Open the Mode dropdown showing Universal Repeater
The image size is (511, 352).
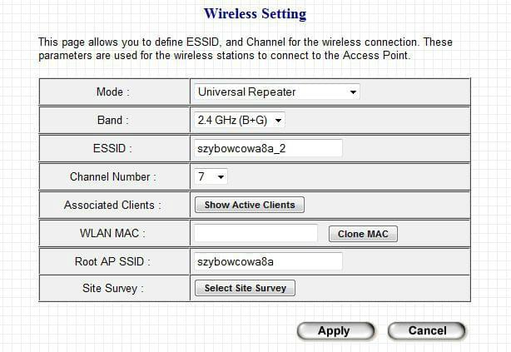click(276, 92)
